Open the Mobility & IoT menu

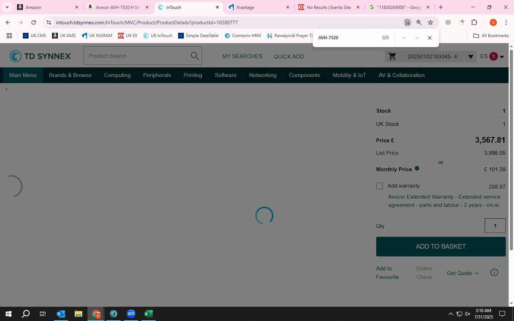[x=349, y=75]
